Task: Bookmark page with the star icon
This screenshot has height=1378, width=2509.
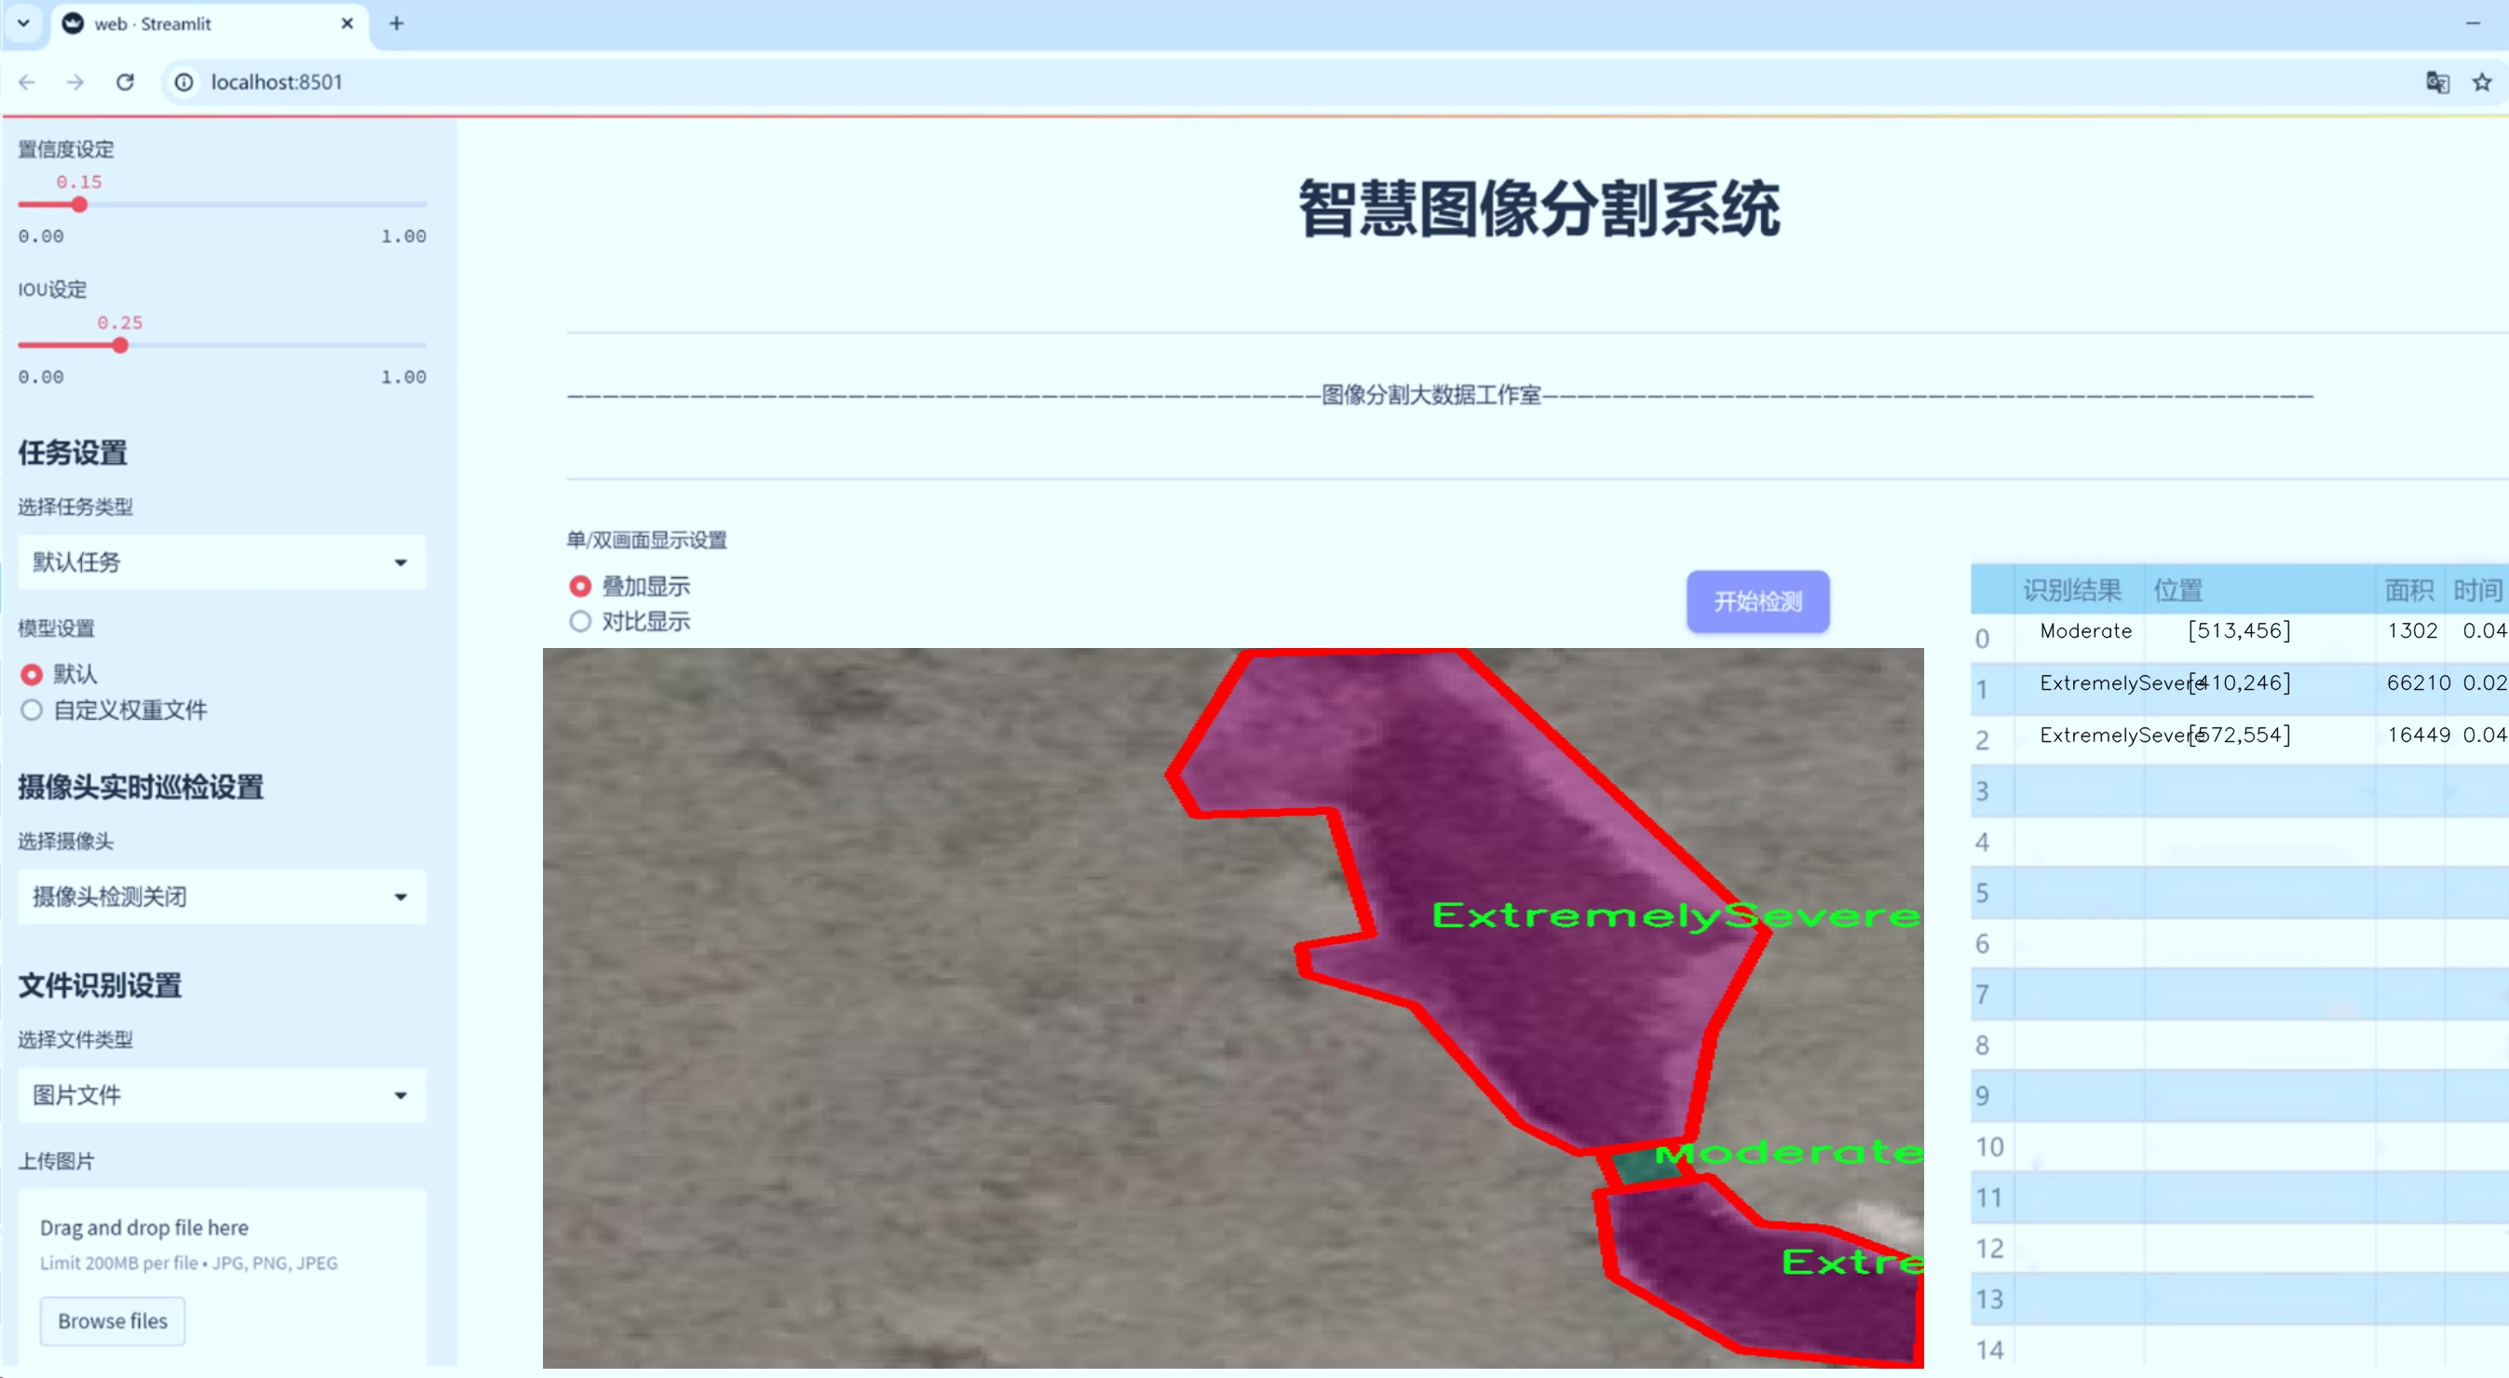Action: click(x=2482, y=82)
